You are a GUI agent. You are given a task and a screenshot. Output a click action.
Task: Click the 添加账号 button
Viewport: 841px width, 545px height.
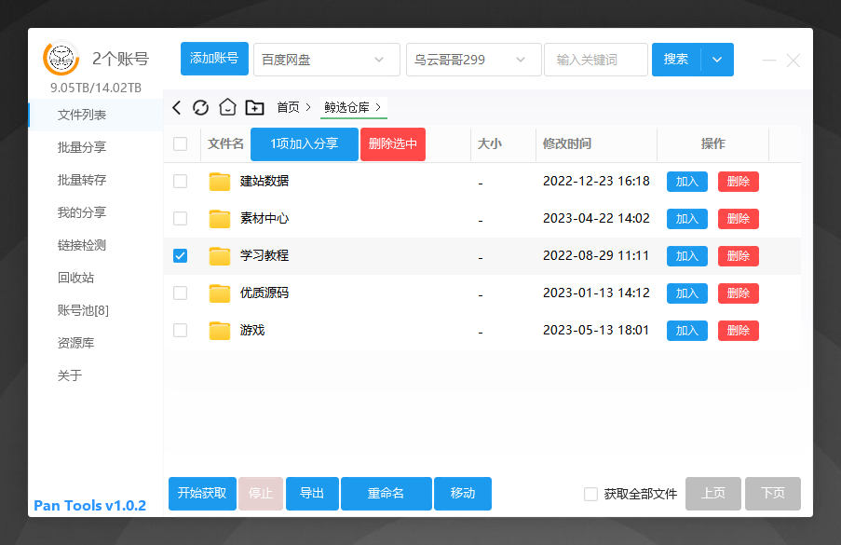pos(215,58)
